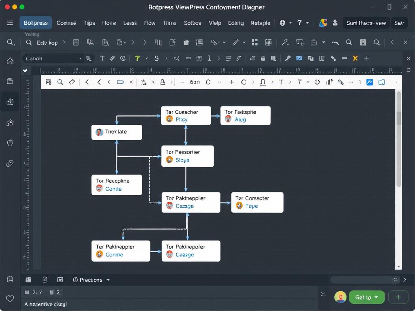Open the Flow menu
This screenshot has height=311, width=415.
[x=150, y=23]
